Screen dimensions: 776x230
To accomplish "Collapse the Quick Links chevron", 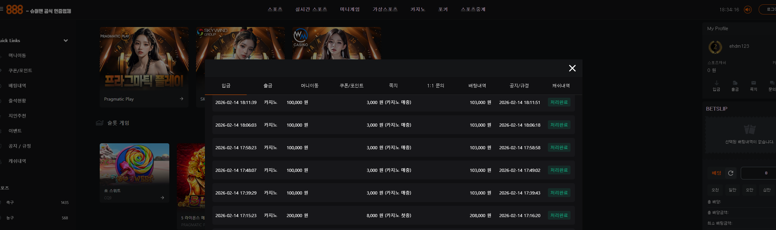I will (x=66, y=41).
